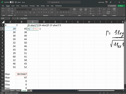
Task: Open the Name Box dropdown
Action: point(9,18)
